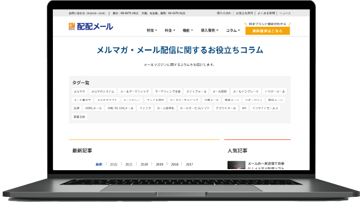Image resolution: width=360 pixels, height=202 pixels.
Task: Open the popular article thumbnail image
Action: point(236,165)
